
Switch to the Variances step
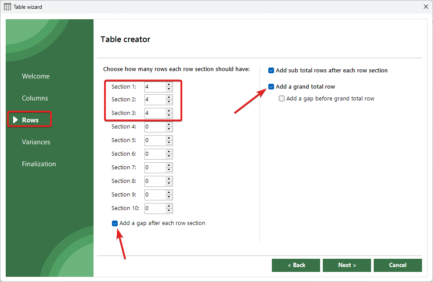click(36, 142)
